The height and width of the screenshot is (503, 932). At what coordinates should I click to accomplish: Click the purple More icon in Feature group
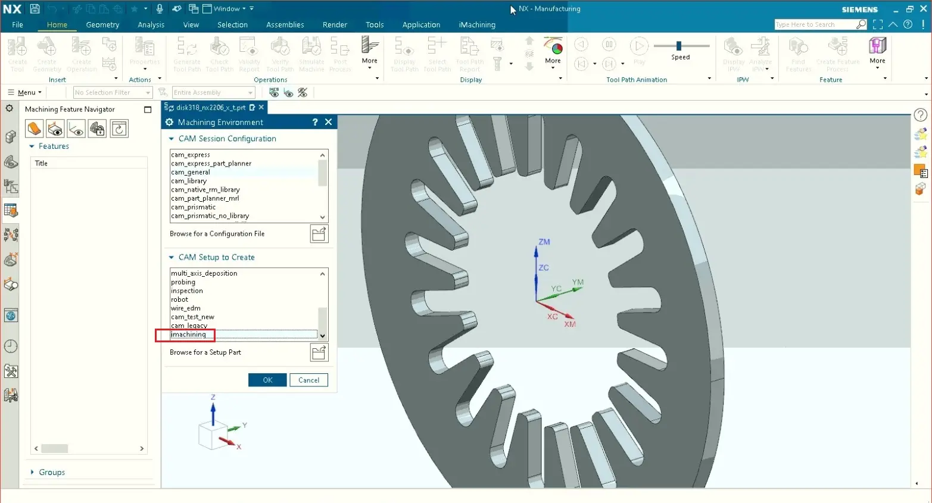[x=877, y=52]
